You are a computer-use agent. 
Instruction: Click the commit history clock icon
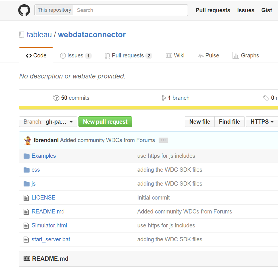pyautogui.click(x=56, y=98)
